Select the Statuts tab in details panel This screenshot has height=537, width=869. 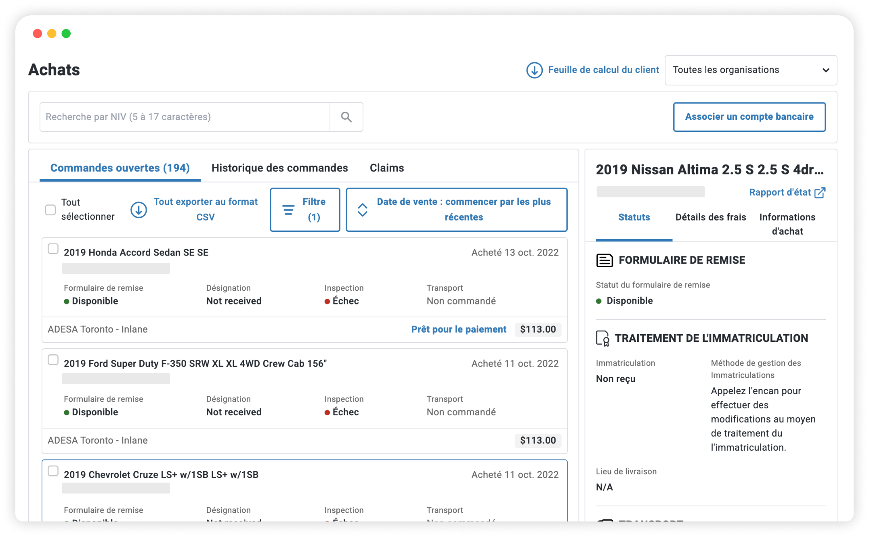(634, 217)
